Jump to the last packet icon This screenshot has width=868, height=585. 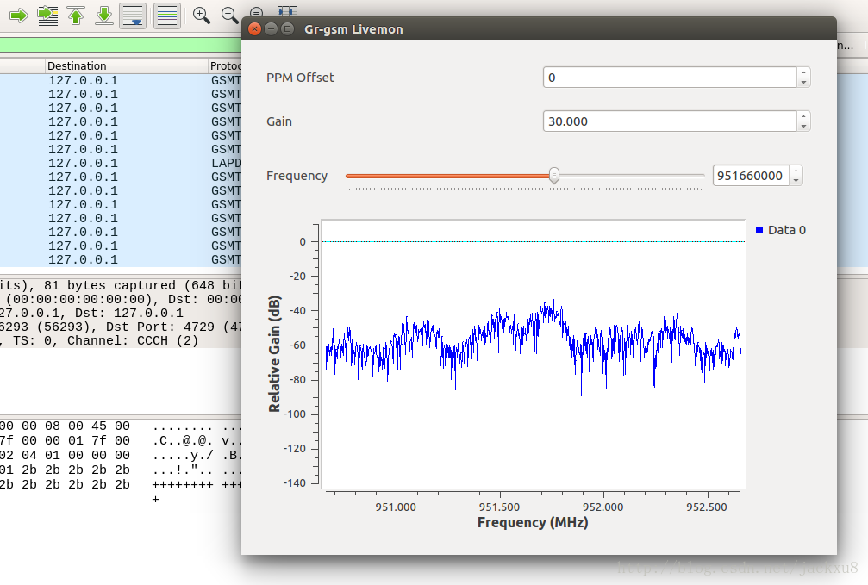104,16
